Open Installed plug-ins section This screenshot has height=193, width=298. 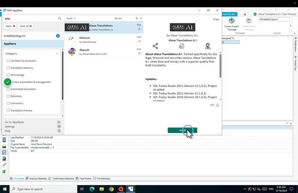click(32, 36)
